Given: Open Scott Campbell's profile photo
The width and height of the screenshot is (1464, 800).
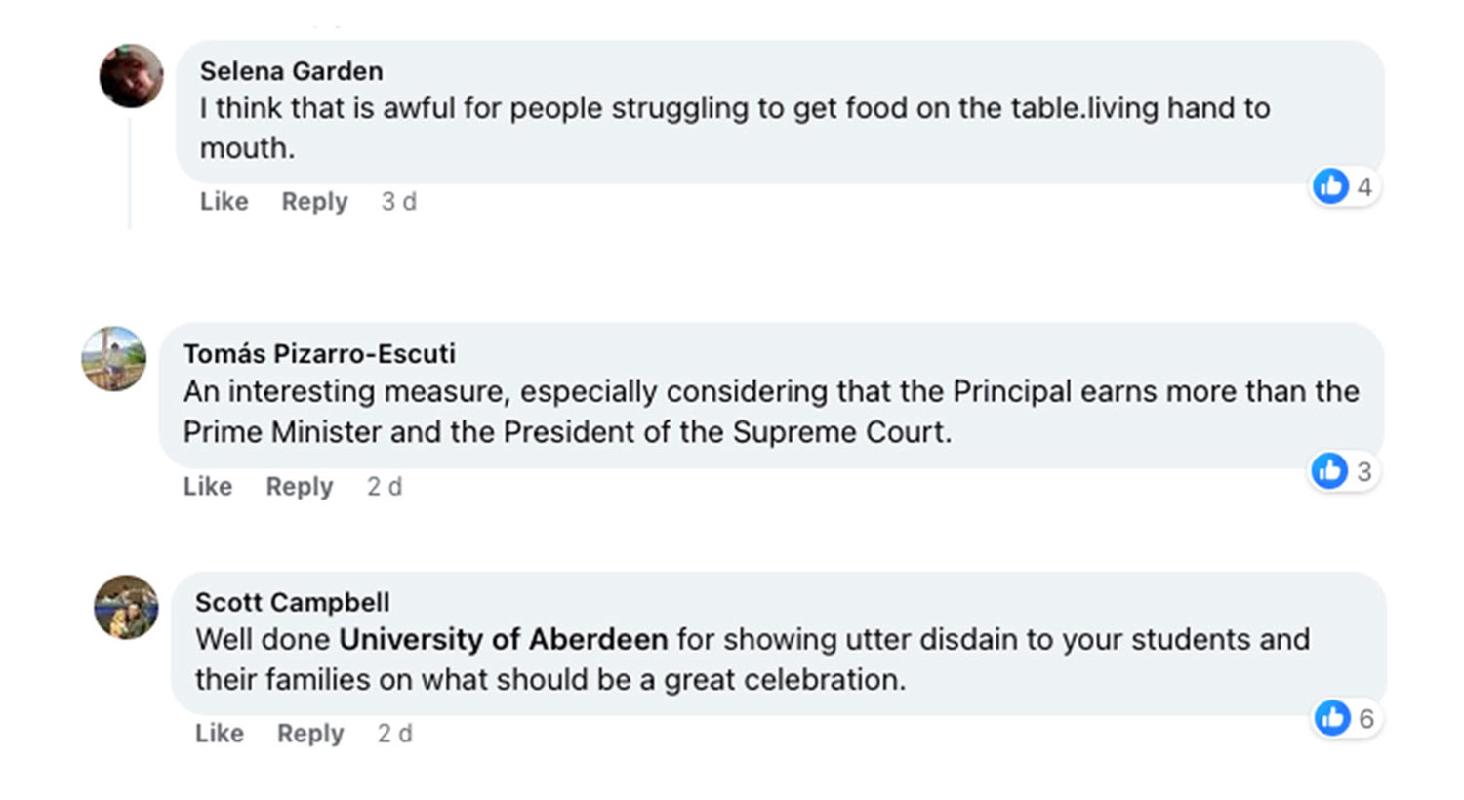Looking at the screenshot, I should click(x=126, y=607).
